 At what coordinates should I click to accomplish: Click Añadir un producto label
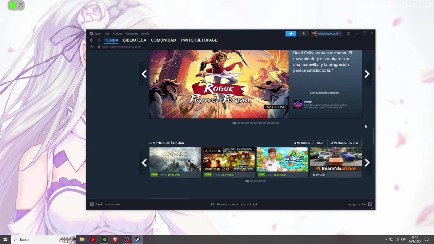click(x=107, y=204)
